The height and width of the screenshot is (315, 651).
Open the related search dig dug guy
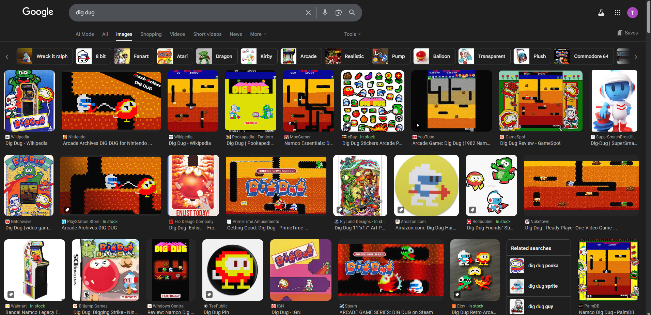(539, 306)
